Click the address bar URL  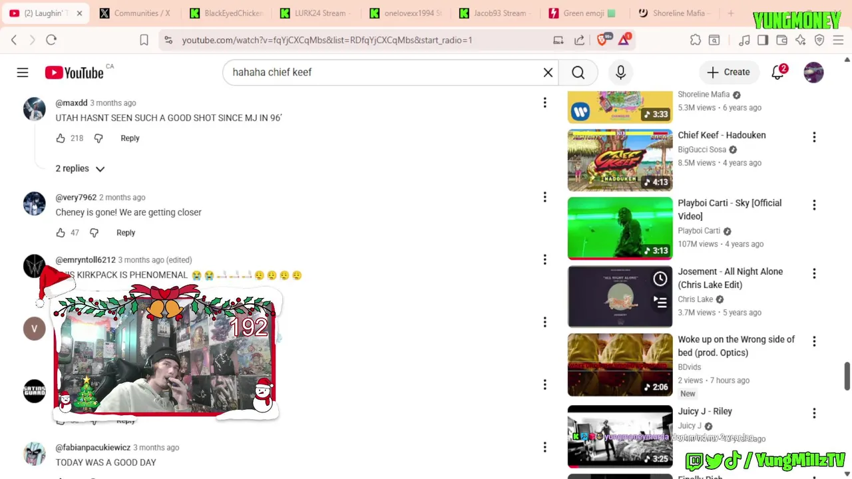point(327,40)
